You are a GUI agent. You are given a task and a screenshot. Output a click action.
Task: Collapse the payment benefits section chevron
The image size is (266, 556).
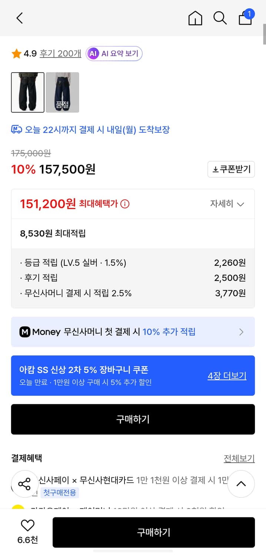pyautogui.click(x=241, y=484)
